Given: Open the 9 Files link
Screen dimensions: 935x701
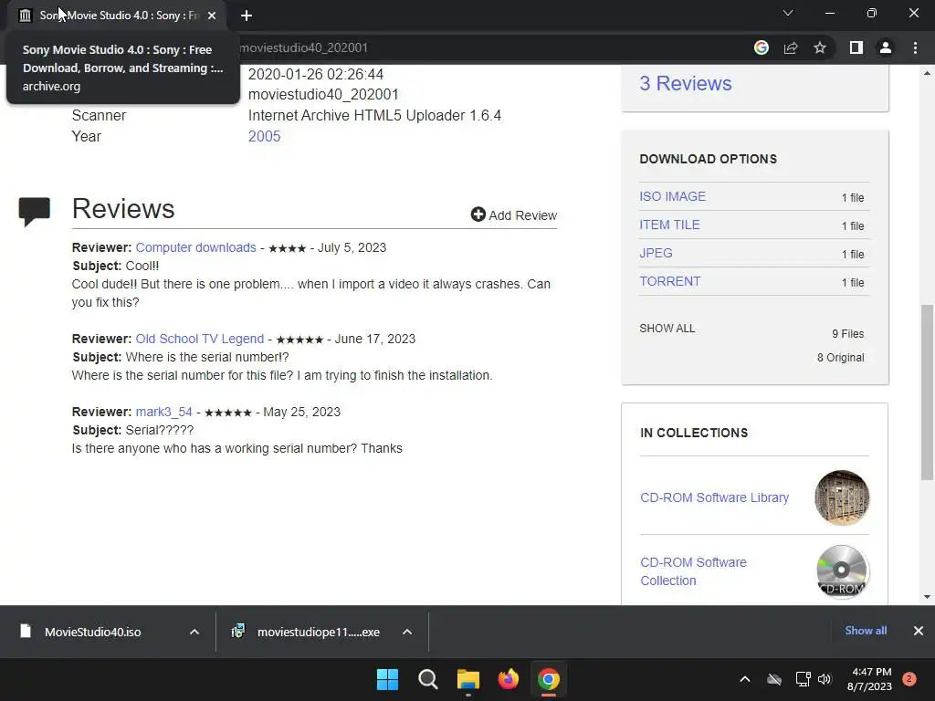Looking at the screenshot, I should [848, 334].
